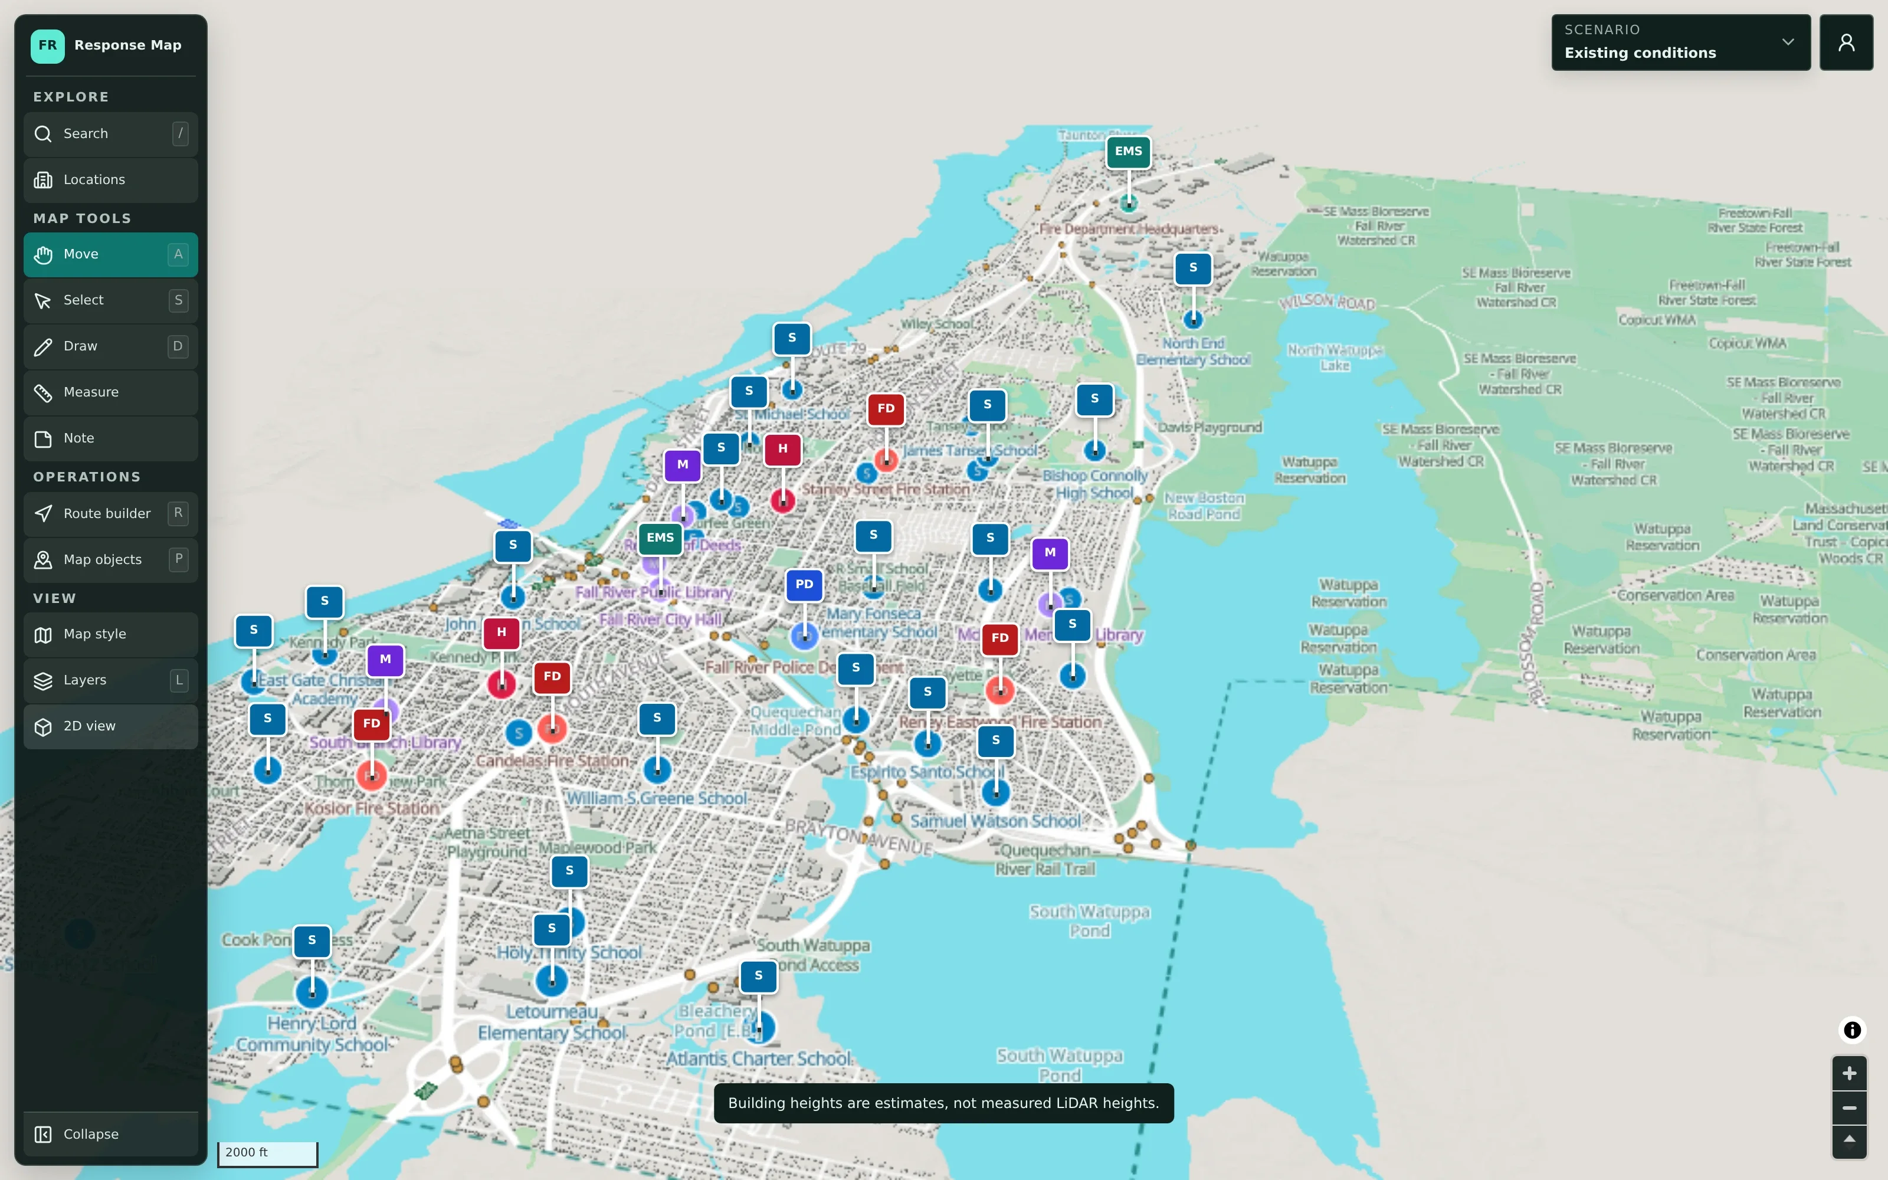
Task: Zoom in with the plus button
Action: (1849, 1074)
